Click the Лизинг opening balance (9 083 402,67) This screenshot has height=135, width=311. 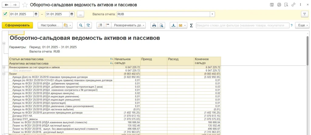[x=132, y=74]
